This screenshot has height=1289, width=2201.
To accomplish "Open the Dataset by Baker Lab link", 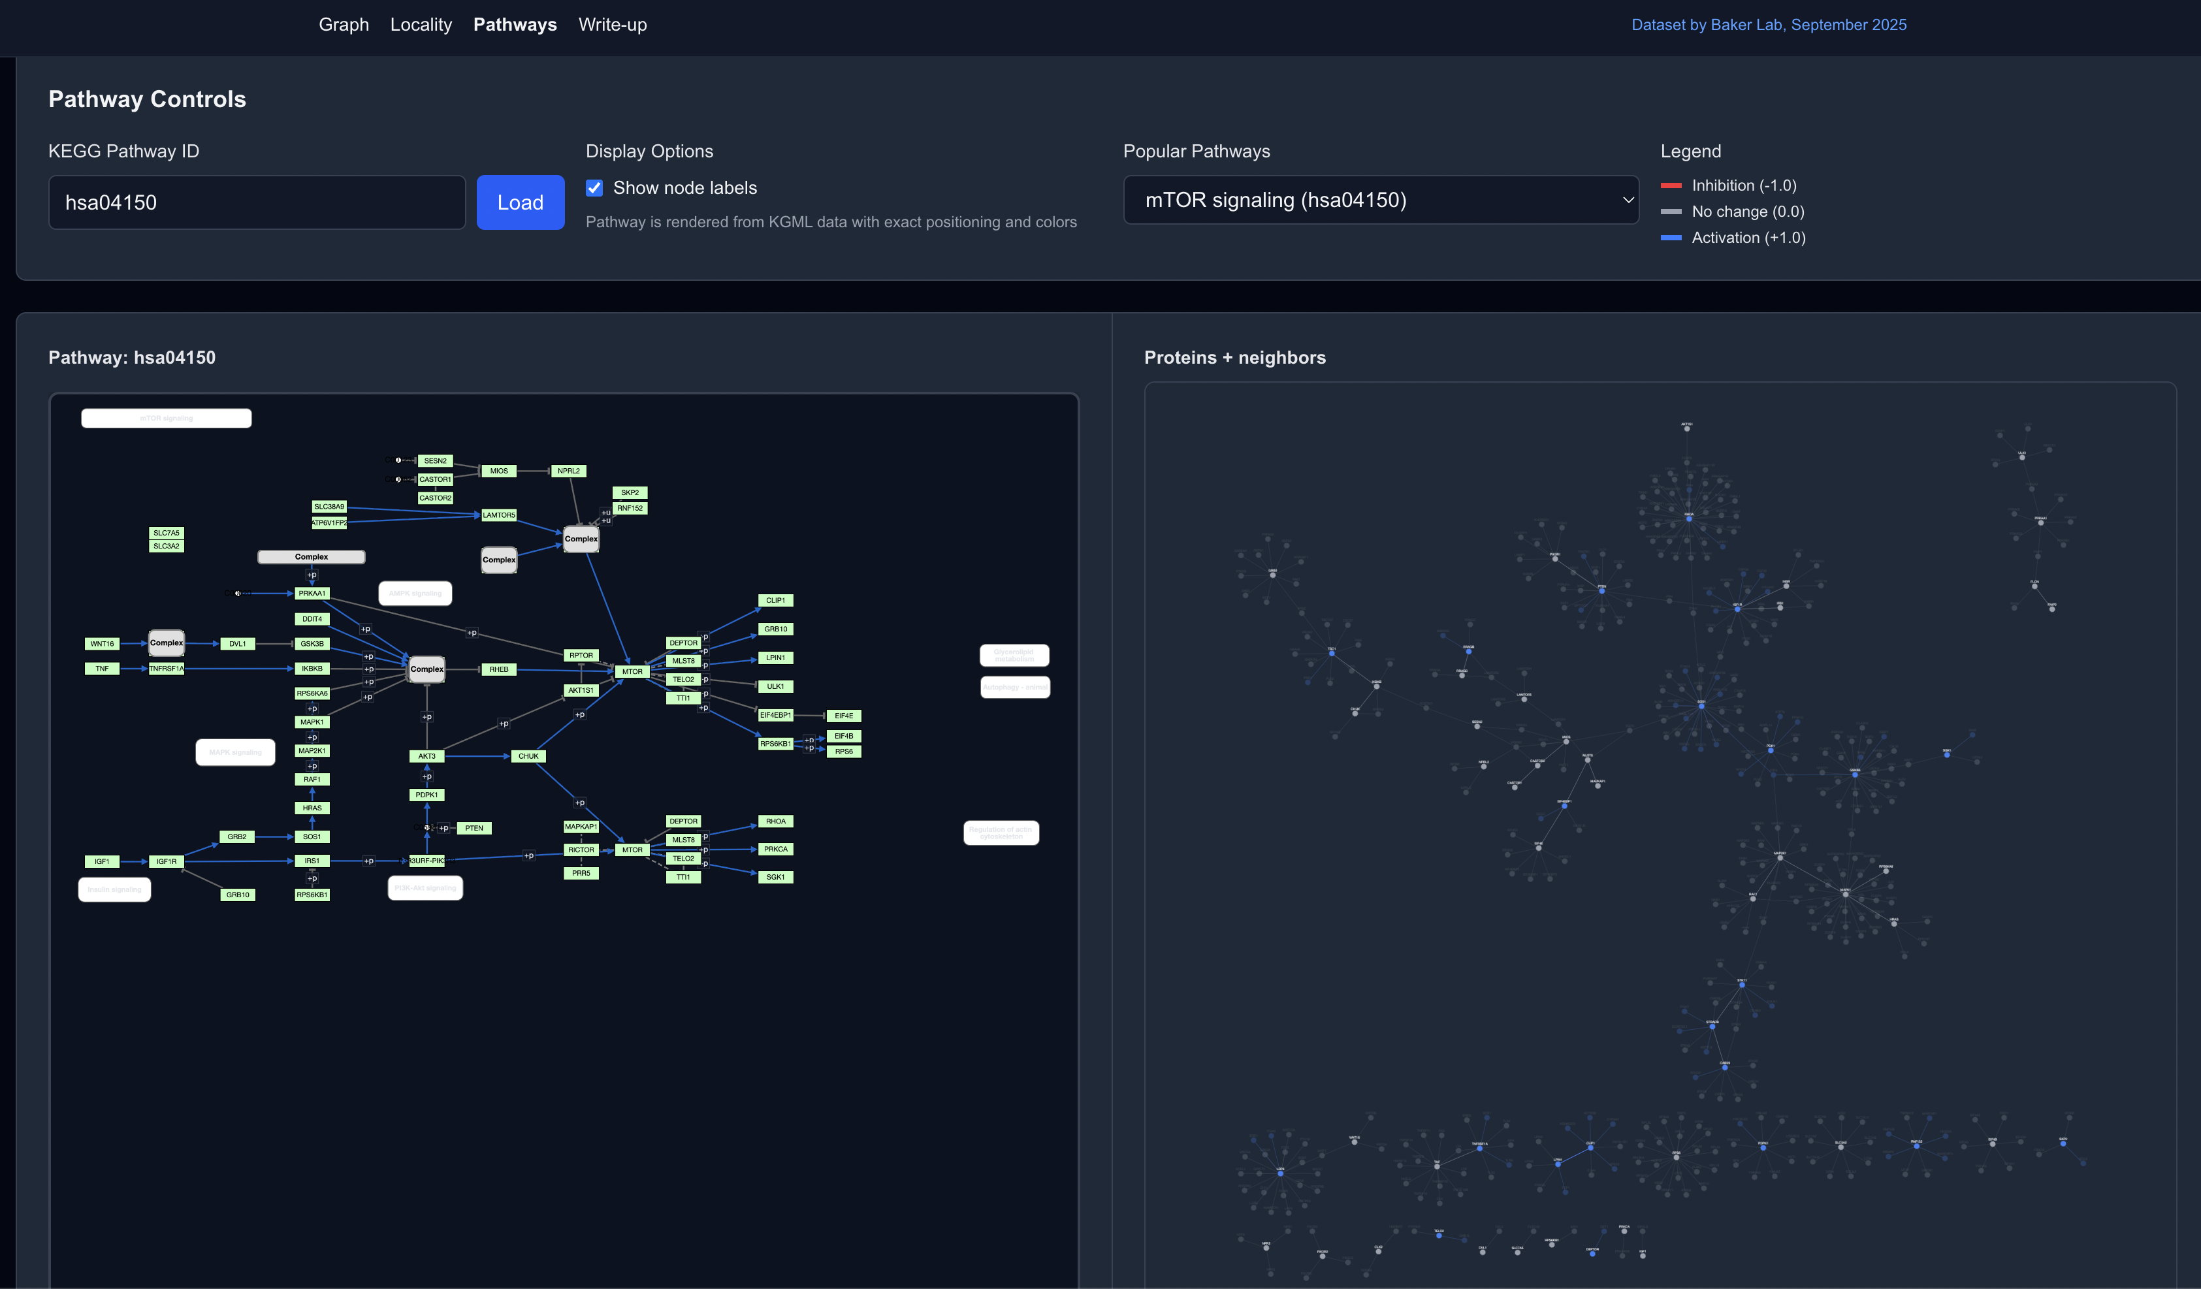I will (x=1768, y=24).
